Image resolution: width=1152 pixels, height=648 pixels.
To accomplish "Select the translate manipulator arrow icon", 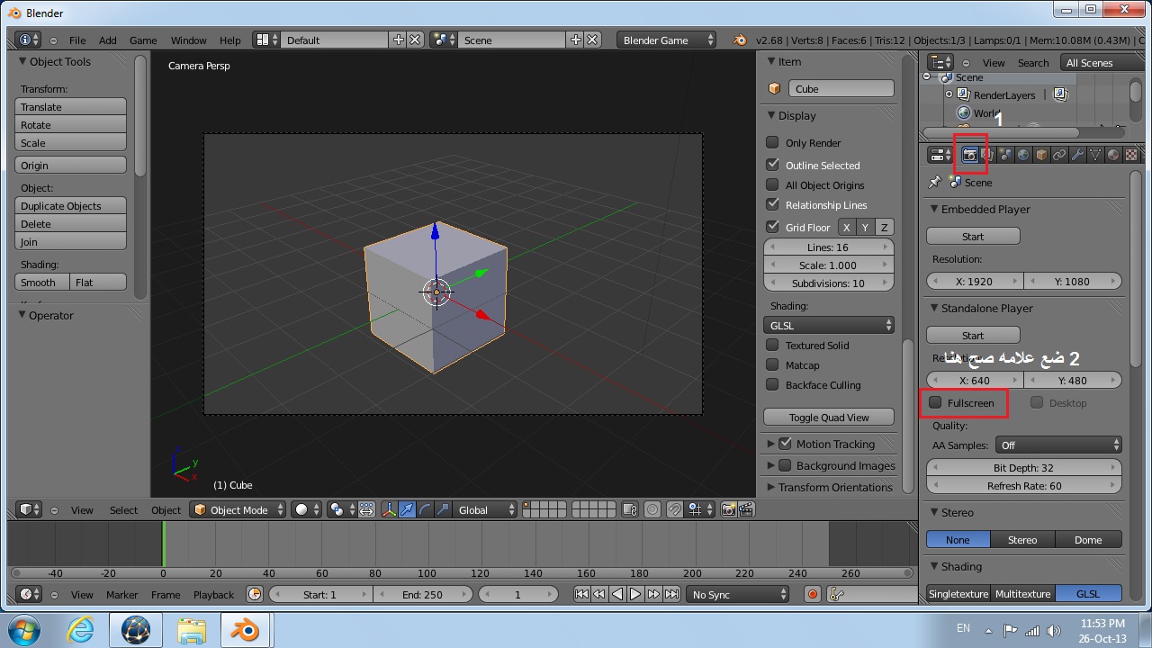I will [407, 509].
